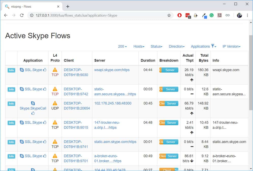Open the Chrome menu with three dots

(247, 15)
